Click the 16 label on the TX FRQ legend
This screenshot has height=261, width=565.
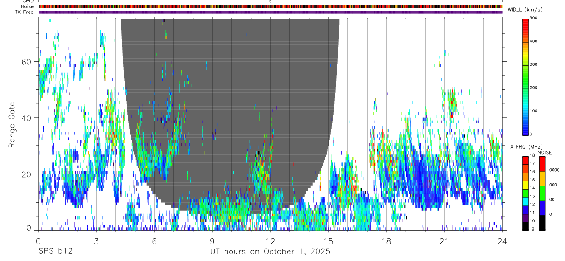pyautogui.click(x=532, y=172)
